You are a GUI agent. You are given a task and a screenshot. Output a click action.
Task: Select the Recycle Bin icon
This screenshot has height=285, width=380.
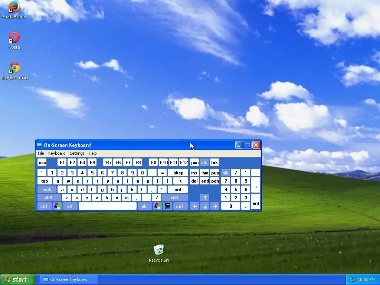[x=159, y=253]
